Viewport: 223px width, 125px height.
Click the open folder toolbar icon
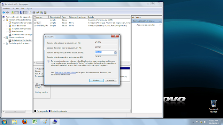[38, 12]
